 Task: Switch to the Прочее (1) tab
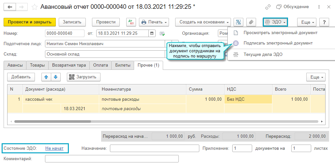[148, 65]
